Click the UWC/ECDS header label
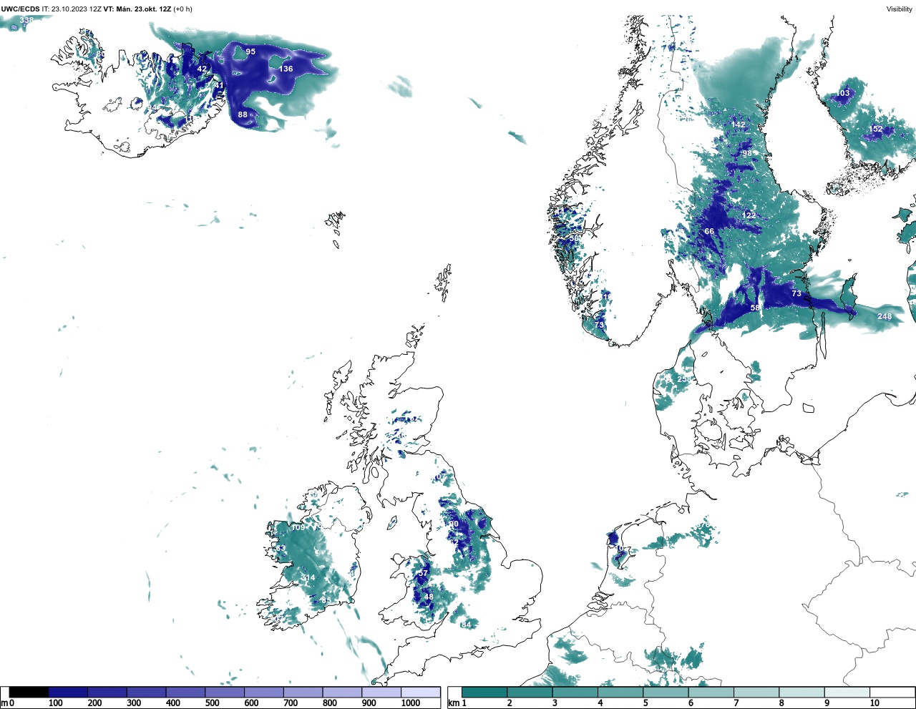916x709 pixels. [x=20, y=9]
